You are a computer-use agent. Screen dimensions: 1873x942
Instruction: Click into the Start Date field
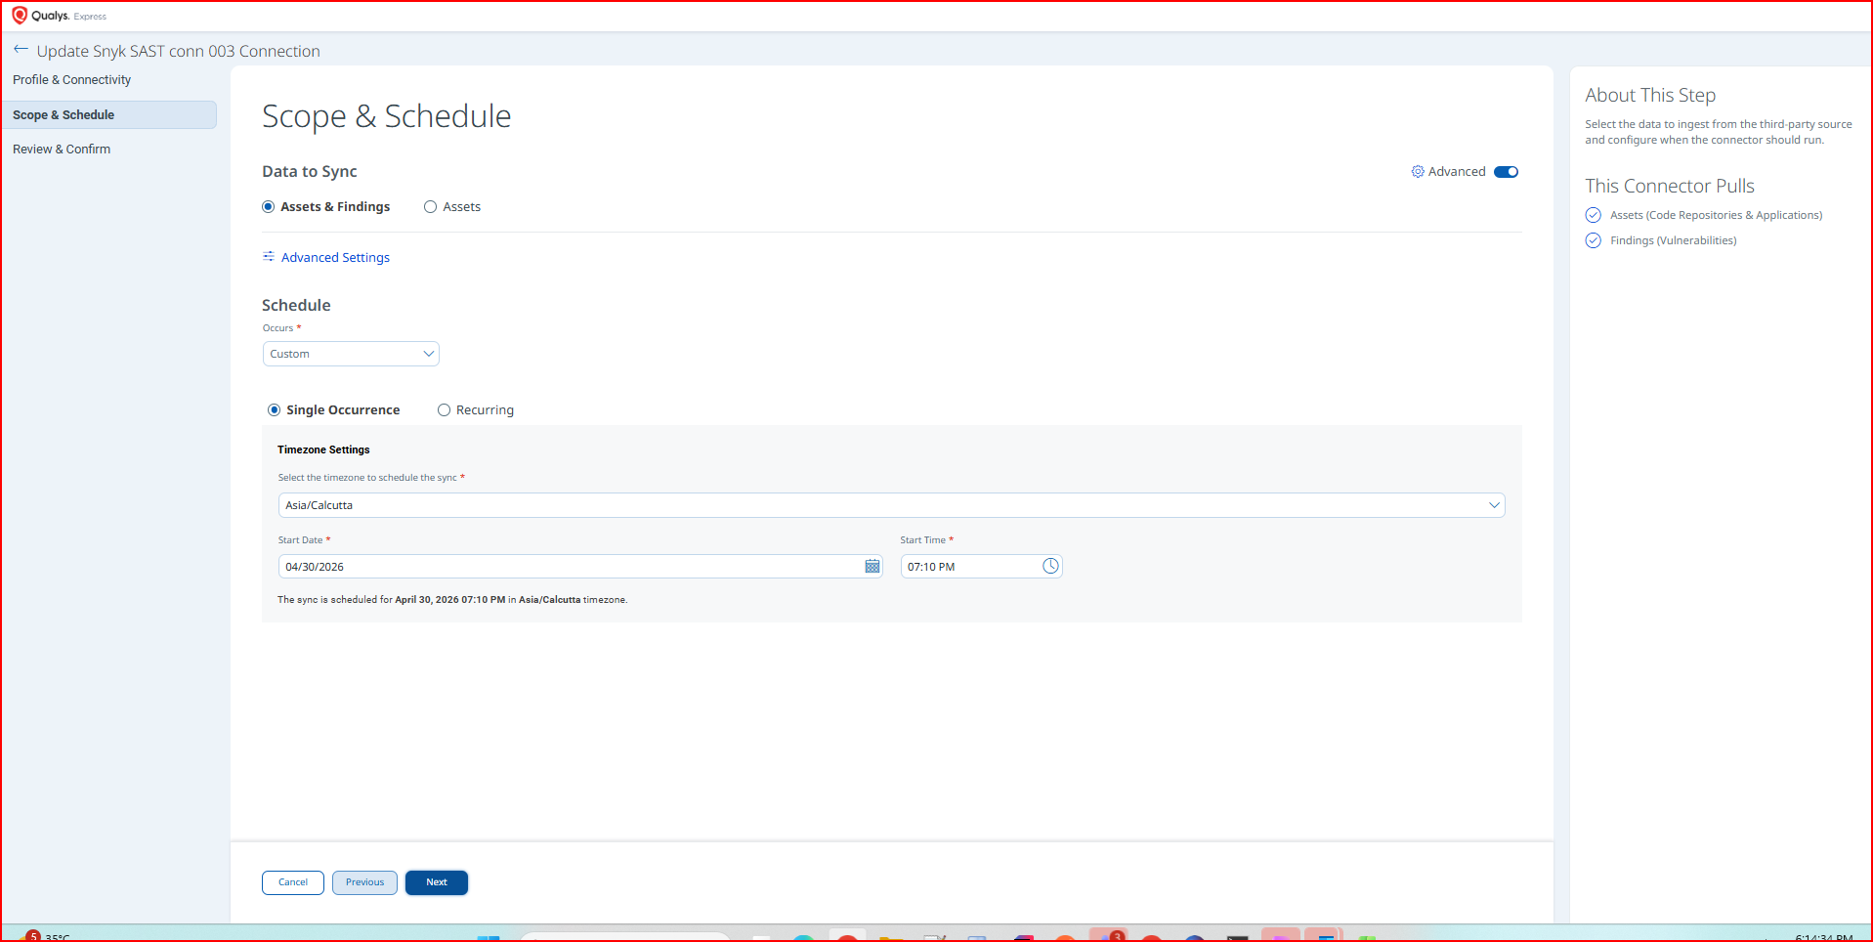[571, 567]
